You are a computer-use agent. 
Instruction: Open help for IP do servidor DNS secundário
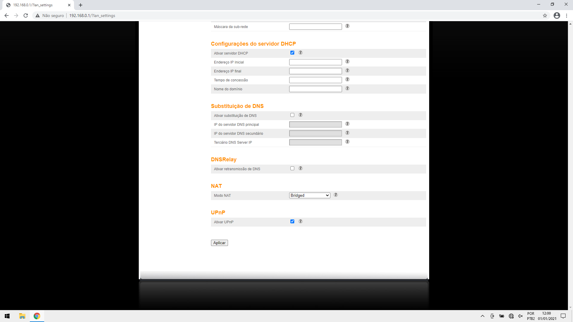click(x=347, y=133)
